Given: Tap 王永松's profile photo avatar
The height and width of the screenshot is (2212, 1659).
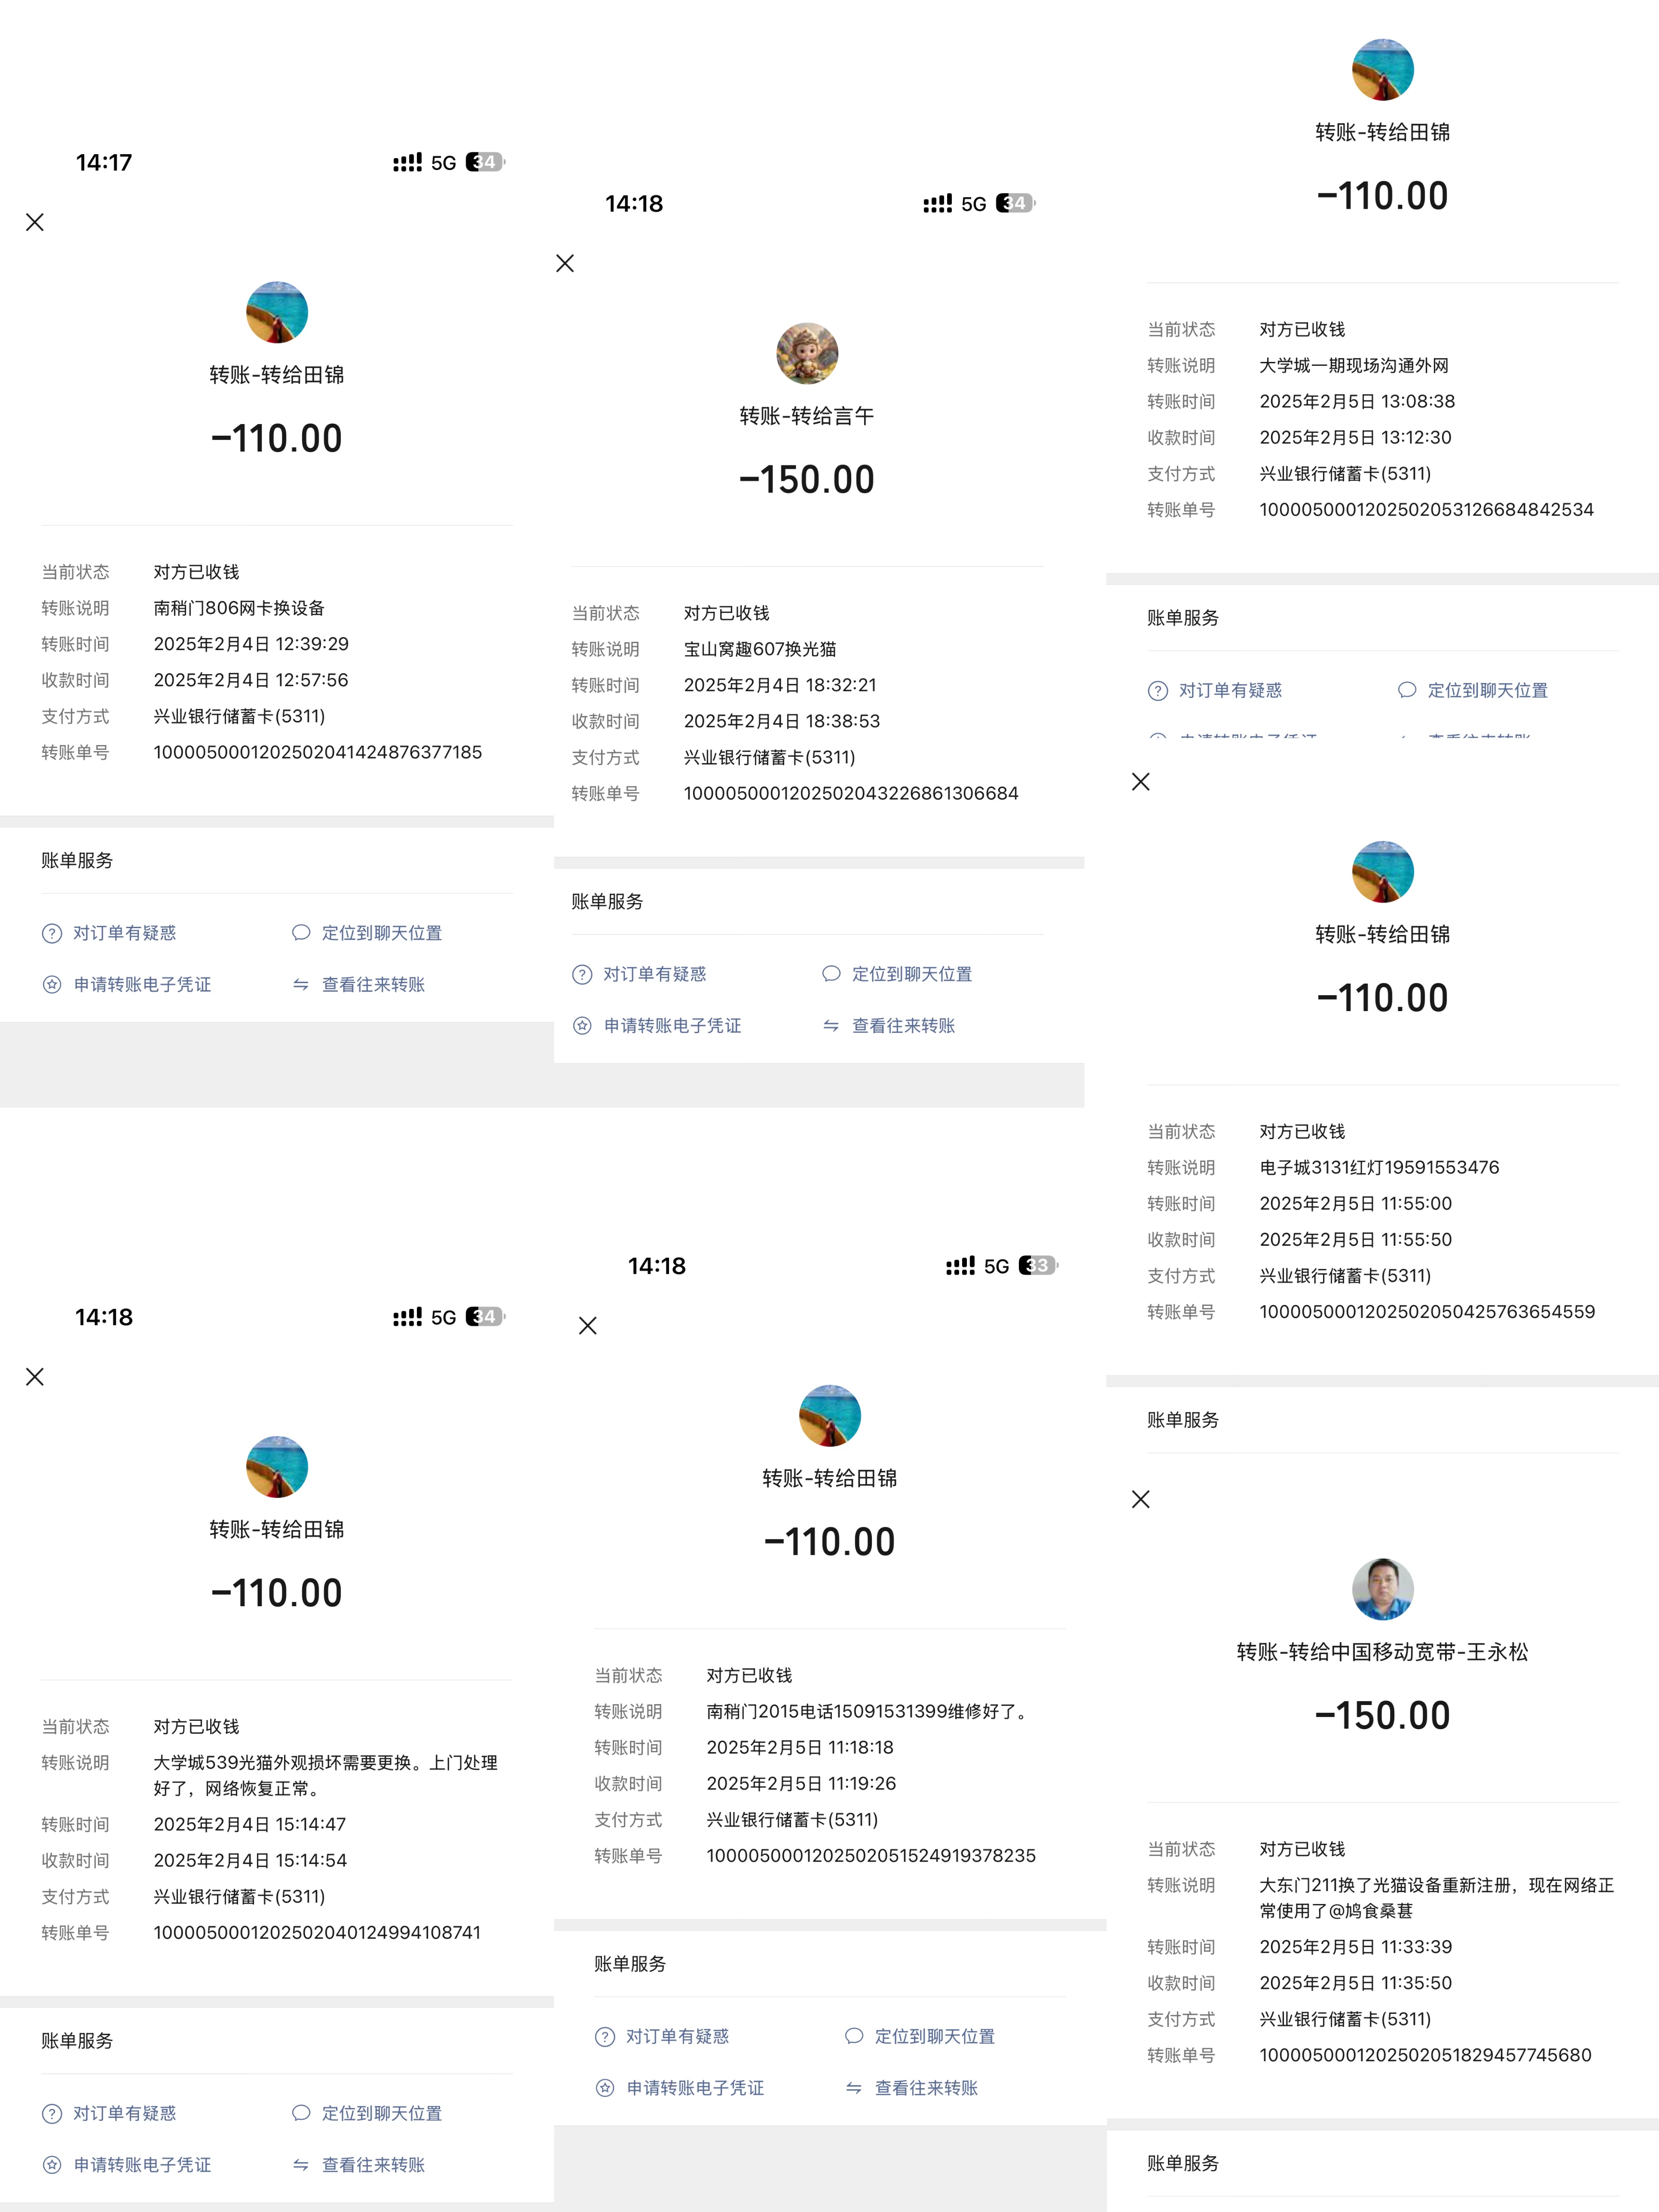Looking at the screenshot, I should pyautogui.click(x=1382, y=1589).
